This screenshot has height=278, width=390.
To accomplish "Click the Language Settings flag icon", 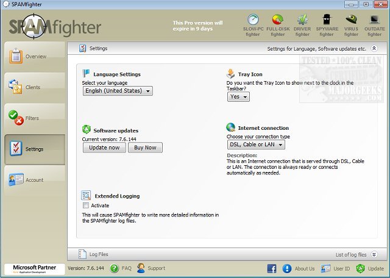I will (x=86, y=73).
